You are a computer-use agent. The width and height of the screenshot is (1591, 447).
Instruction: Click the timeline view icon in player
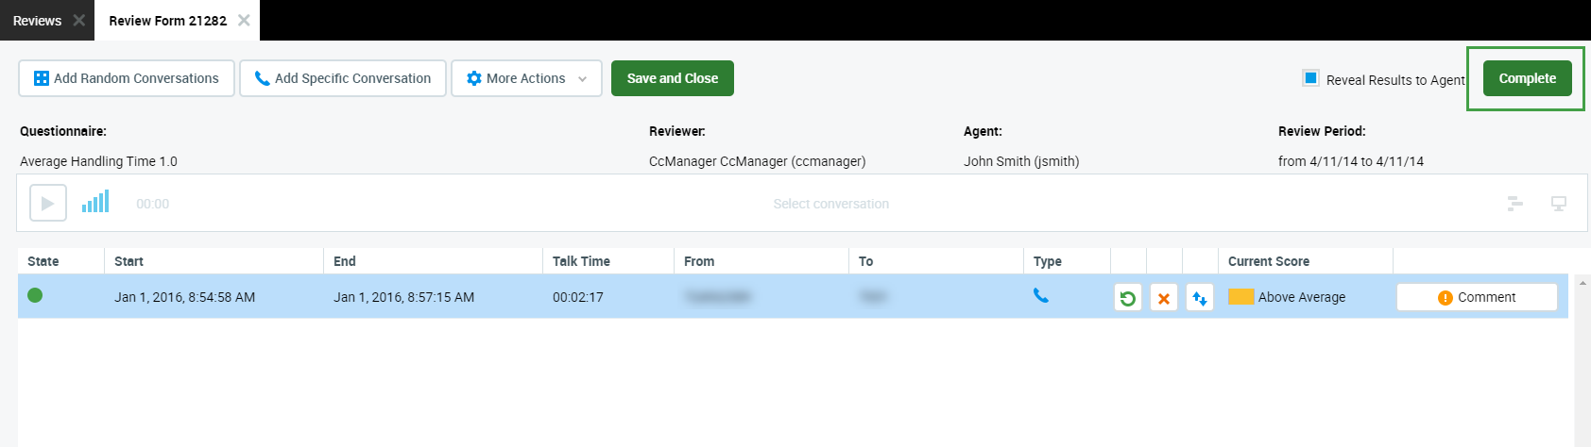[x=1514, y=204]
